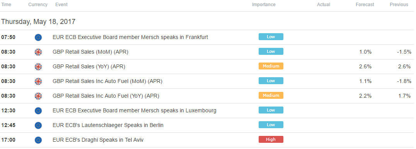Click EU flag icon for 07:50 Mersch Frankfurt event
This screenshot has width=416, height=149.
coord(38,37)
